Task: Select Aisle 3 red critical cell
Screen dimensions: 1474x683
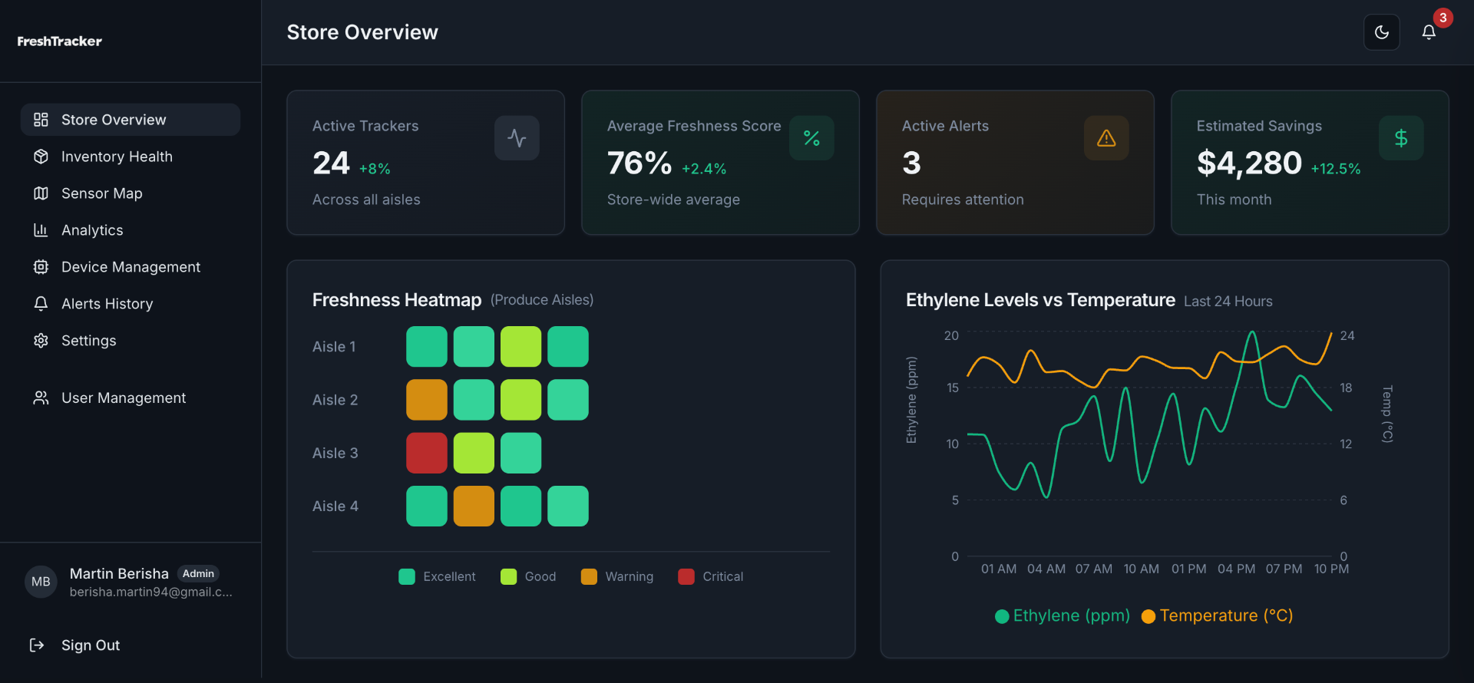Action: coord(427,453)
